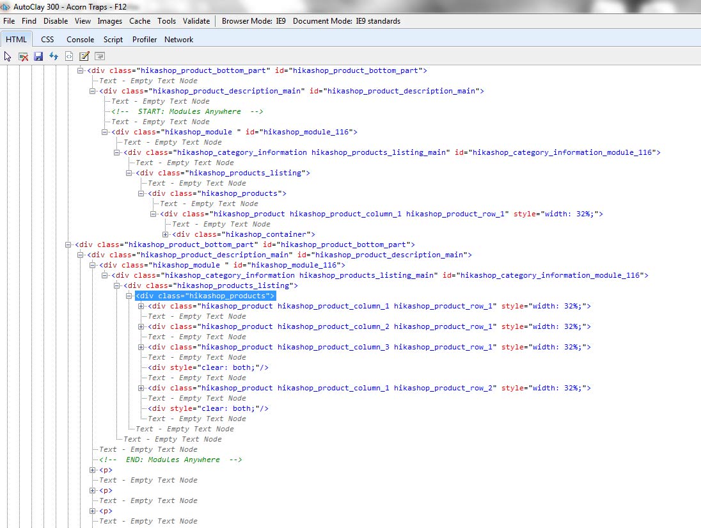This screenshot has width=701, height=528.
Task: Select the END: Modules Anywhere comment node
Action: [171, 460]
